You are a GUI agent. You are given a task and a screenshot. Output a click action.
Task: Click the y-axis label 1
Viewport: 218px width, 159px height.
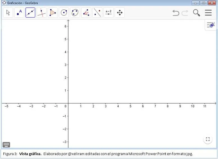pyautogui.click(x=65, y=91)
